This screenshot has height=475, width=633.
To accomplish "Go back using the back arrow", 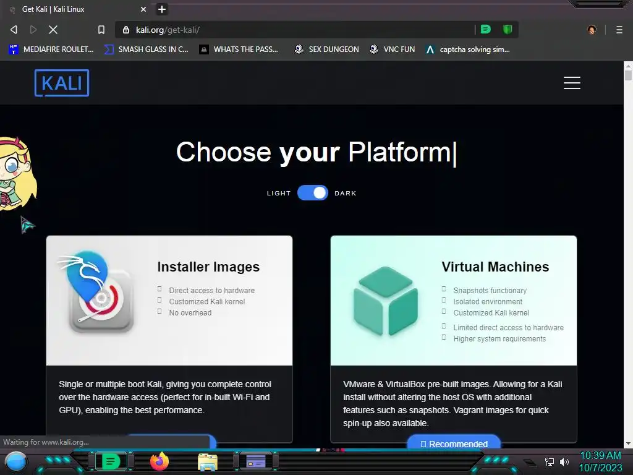I will (14, 30).
